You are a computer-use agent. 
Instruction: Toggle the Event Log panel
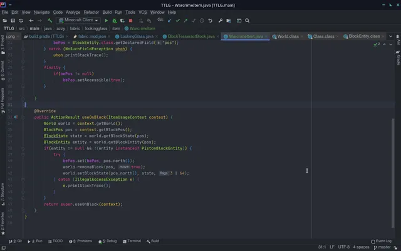(382, 241)
